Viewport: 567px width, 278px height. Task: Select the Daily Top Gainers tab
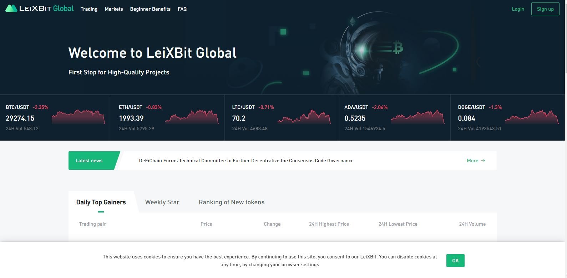tap(101, 202)
